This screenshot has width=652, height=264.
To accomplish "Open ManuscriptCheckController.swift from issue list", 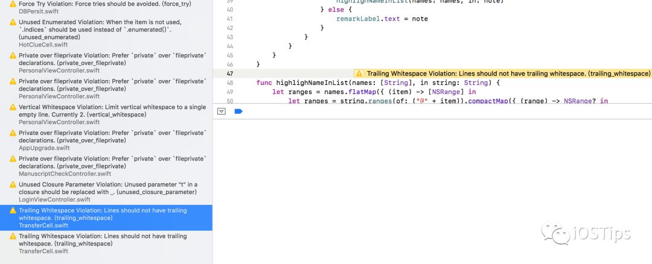I will point(65,174).
